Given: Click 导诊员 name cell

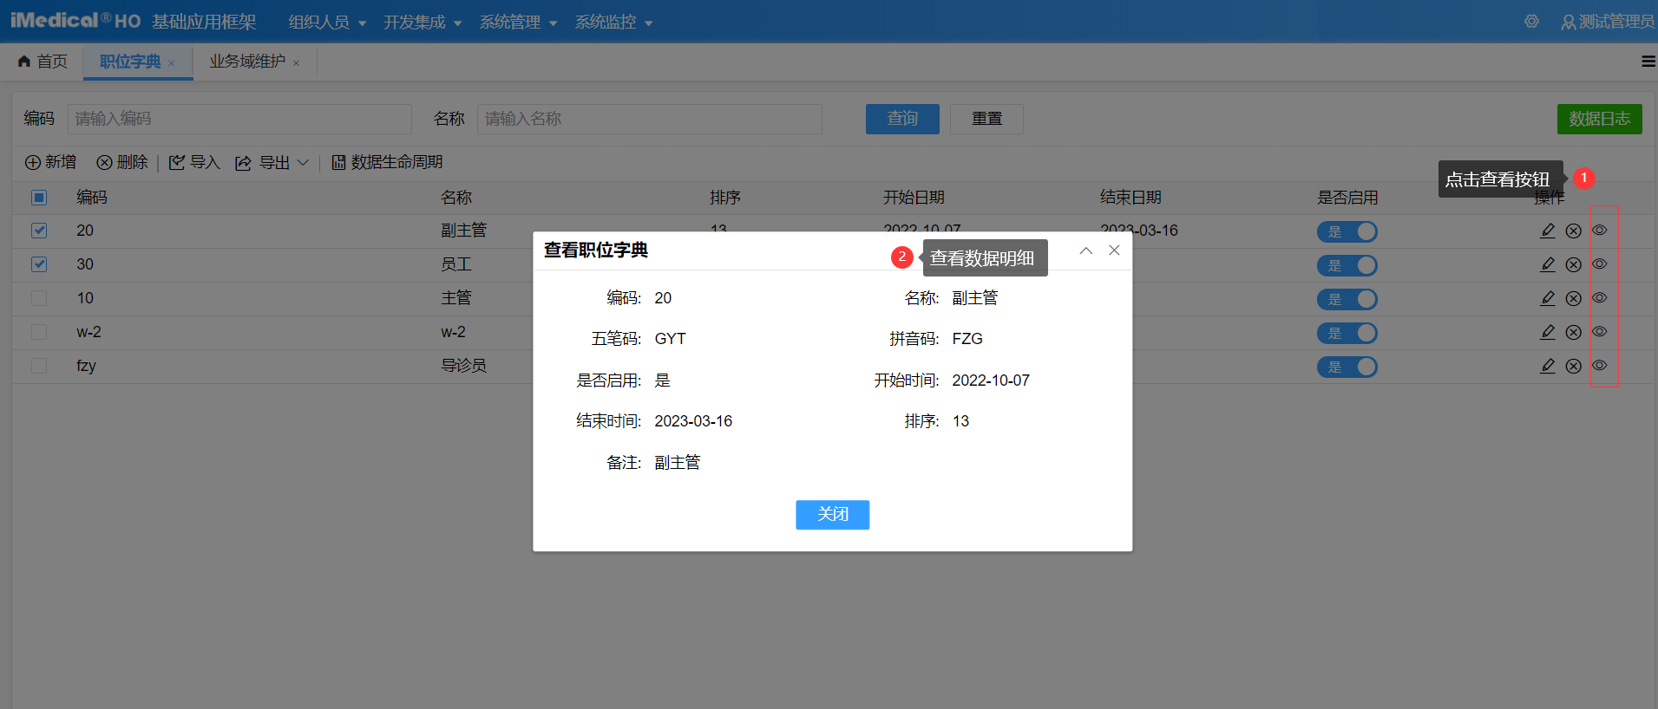Looking at the screenshot, I should pyautogui.click(x=463, y=366).
